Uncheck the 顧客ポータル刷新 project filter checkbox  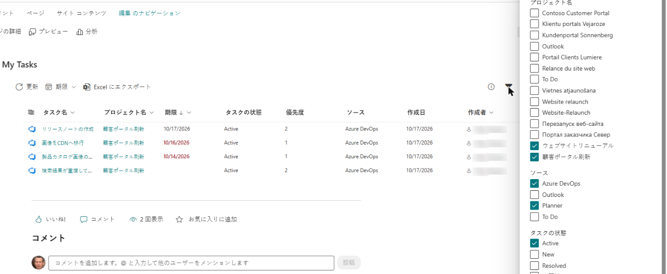click(534, 157)
